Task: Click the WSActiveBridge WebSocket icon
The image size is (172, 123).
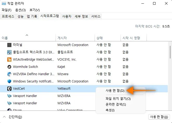Action: tap(9, 60)
